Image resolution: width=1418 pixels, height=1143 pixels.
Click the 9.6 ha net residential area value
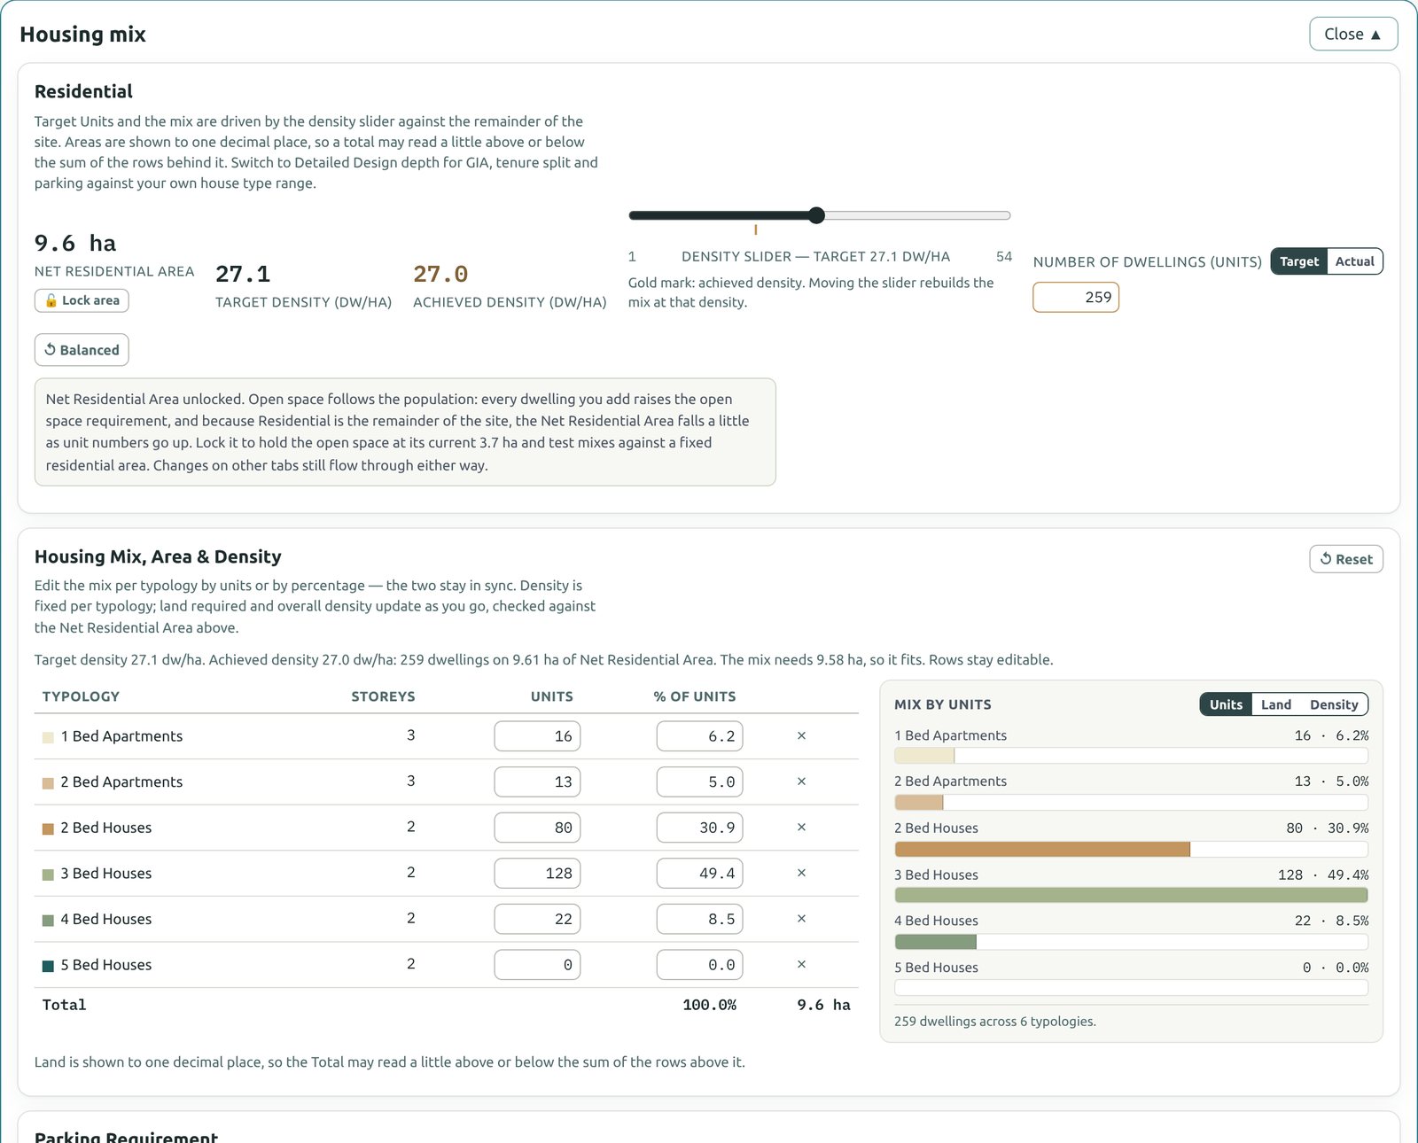point(75,243)
